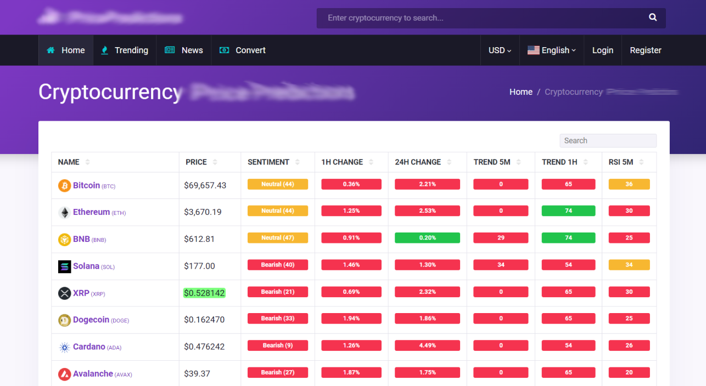Image resolution: width=706 pixels, height=386 pixels.
Task: Click Avalanche's RSI 5M value 20
Action: tap(629, 372)
